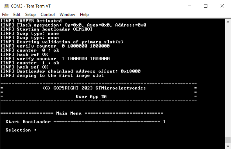Click the 'Main Menu' heading text
This screenshot has height=149, width=231.
[x=69, y=113]
